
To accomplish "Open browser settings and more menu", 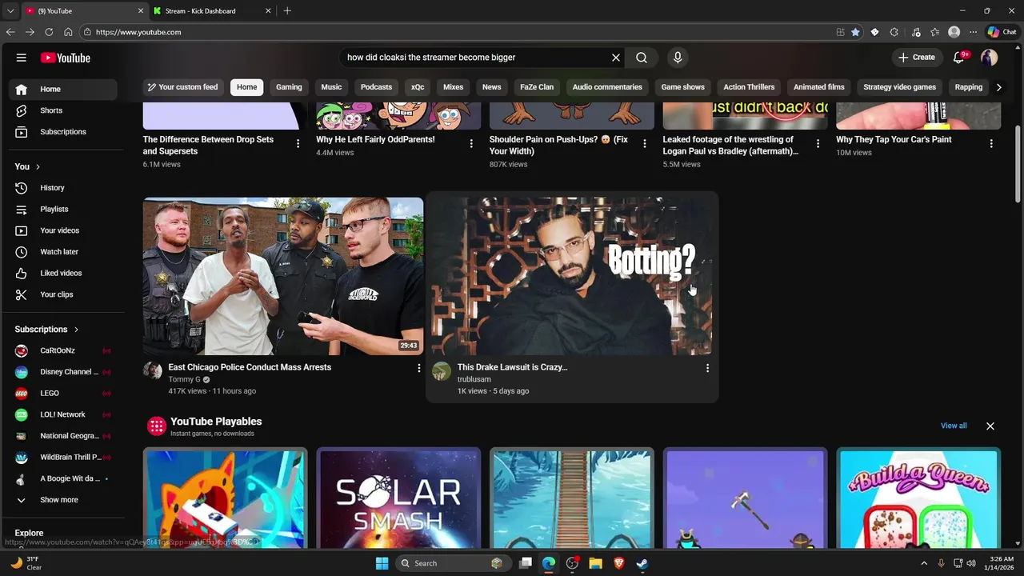I will (x=974, y=32).
